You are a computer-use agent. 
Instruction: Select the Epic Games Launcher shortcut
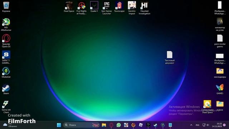coord(107,8)
